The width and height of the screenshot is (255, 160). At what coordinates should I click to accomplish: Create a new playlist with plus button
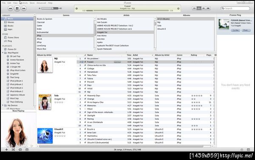[6, 150]
